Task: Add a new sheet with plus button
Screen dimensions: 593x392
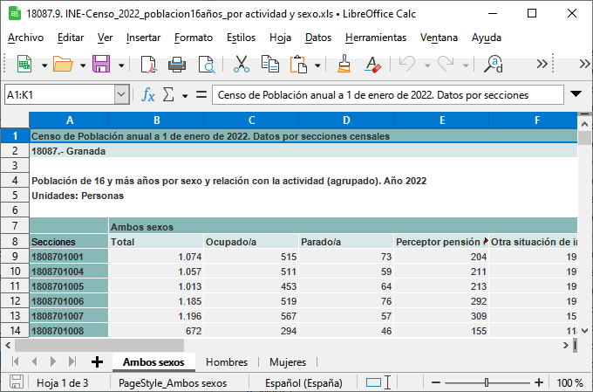Action: [x=97, y=361]
